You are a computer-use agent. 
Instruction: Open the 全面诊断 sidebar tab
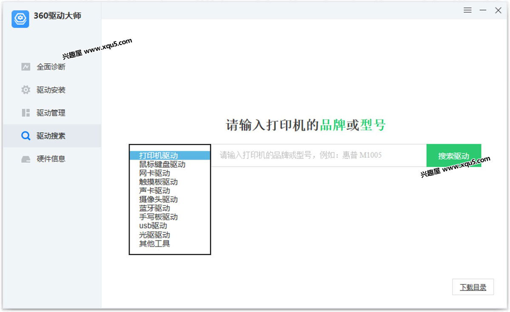pyautogui.click(x=52, y=67)
